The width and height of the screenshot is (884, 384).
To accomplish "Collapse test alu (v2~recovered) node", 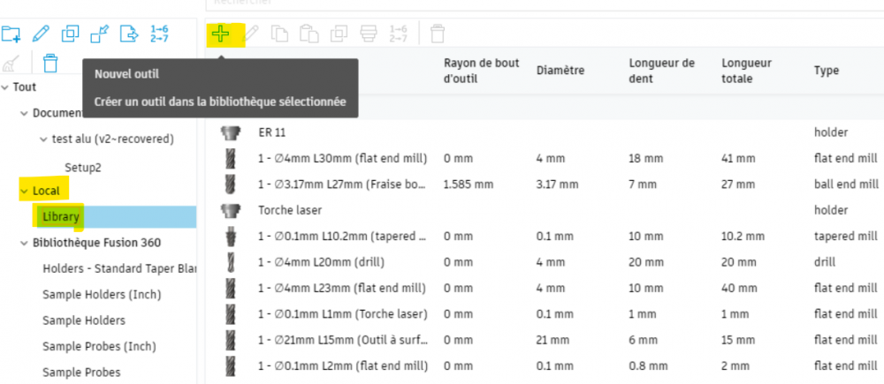I will (x=43, y=139).
